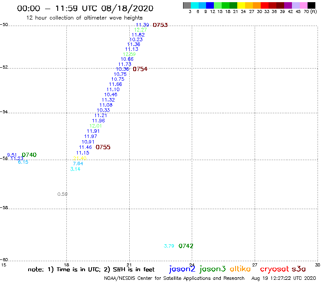This screenshot has height=282, width=321.
Task: Select the 0755 pass time label
Action: [103, 147]
